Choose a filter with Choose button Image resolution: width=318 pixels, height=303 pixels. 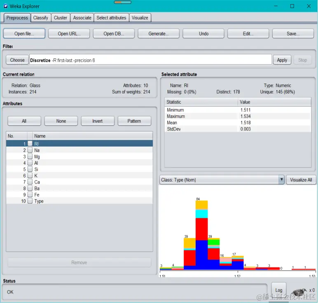point(17,60)
